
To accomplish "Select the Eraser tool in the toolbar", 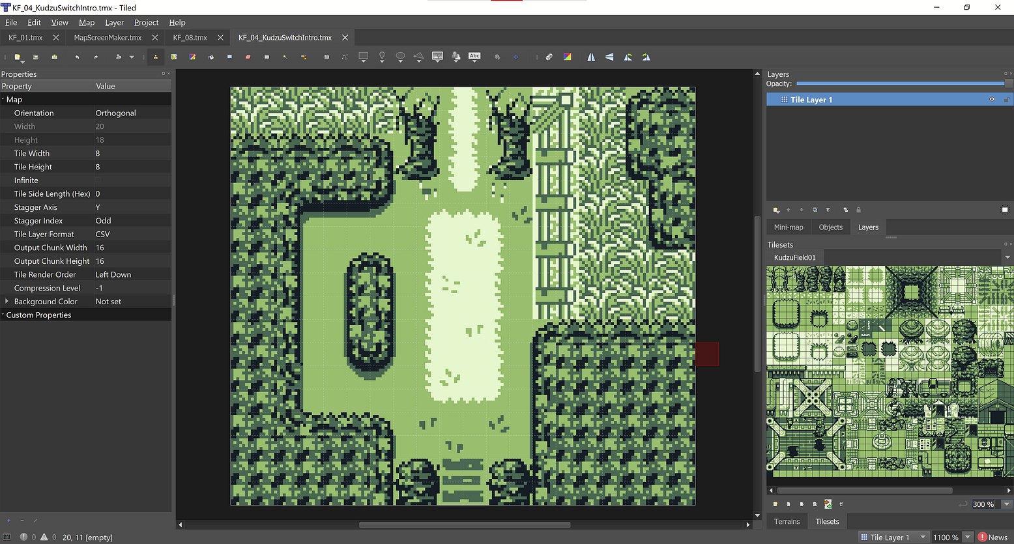I will click(247, 57).
